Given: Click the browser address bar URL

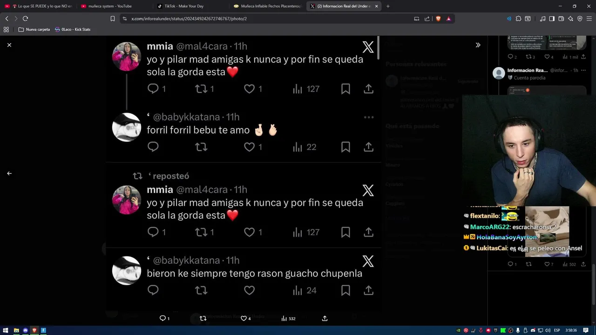Looking at the screenshot, I should point(189,19).
